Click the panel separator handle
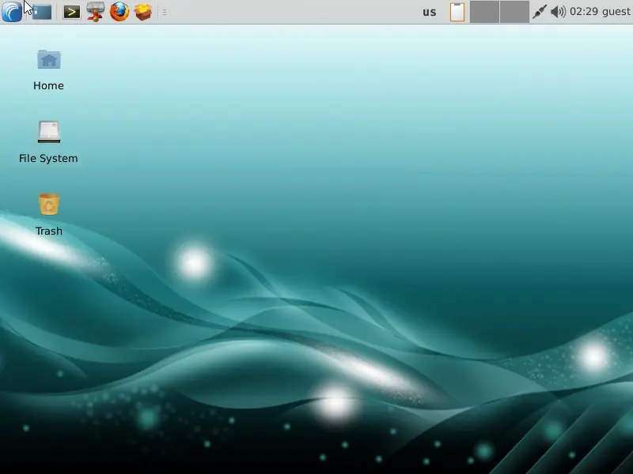This screenshot has width=633, height=474. point(165,12)
